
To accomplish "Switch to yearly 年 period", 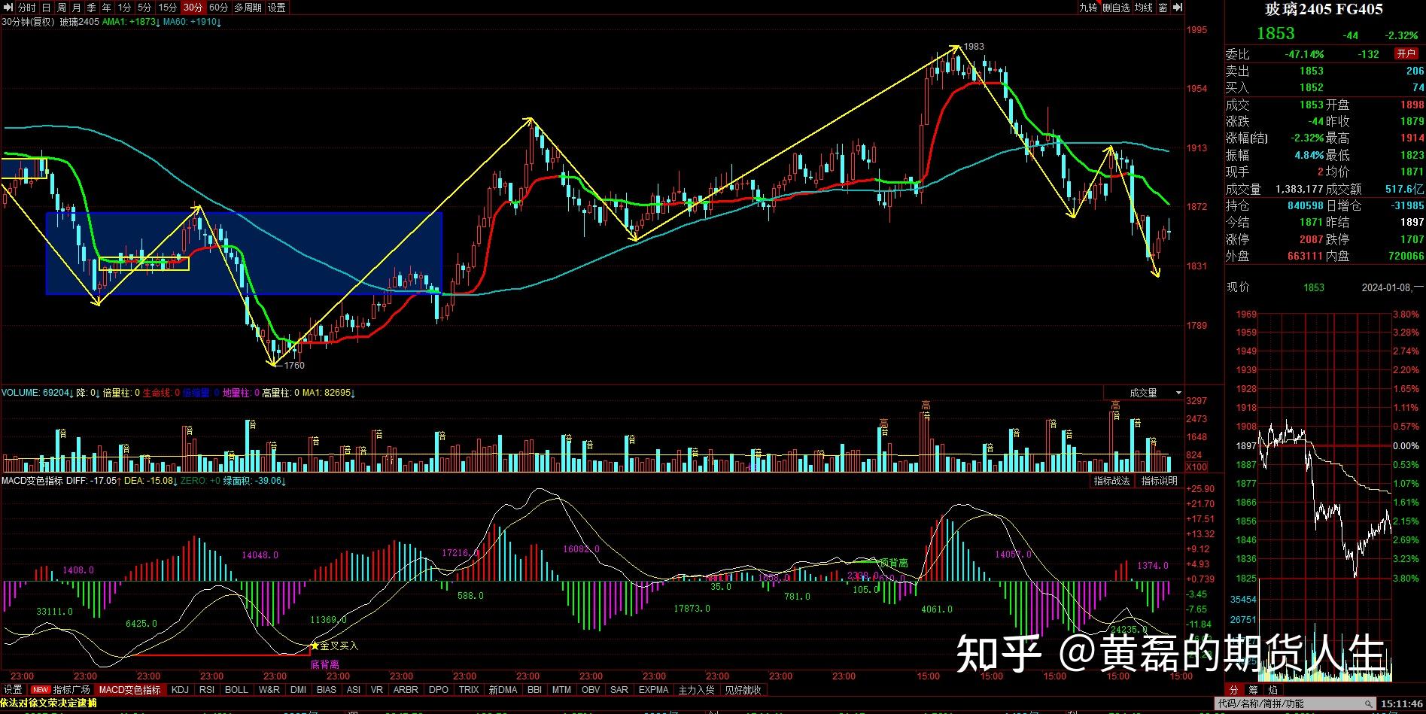I will click(107, 8).
